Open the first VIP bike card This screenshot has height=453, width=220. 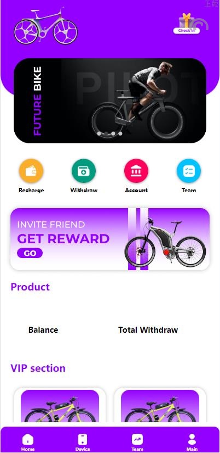(x=60, y=405)
